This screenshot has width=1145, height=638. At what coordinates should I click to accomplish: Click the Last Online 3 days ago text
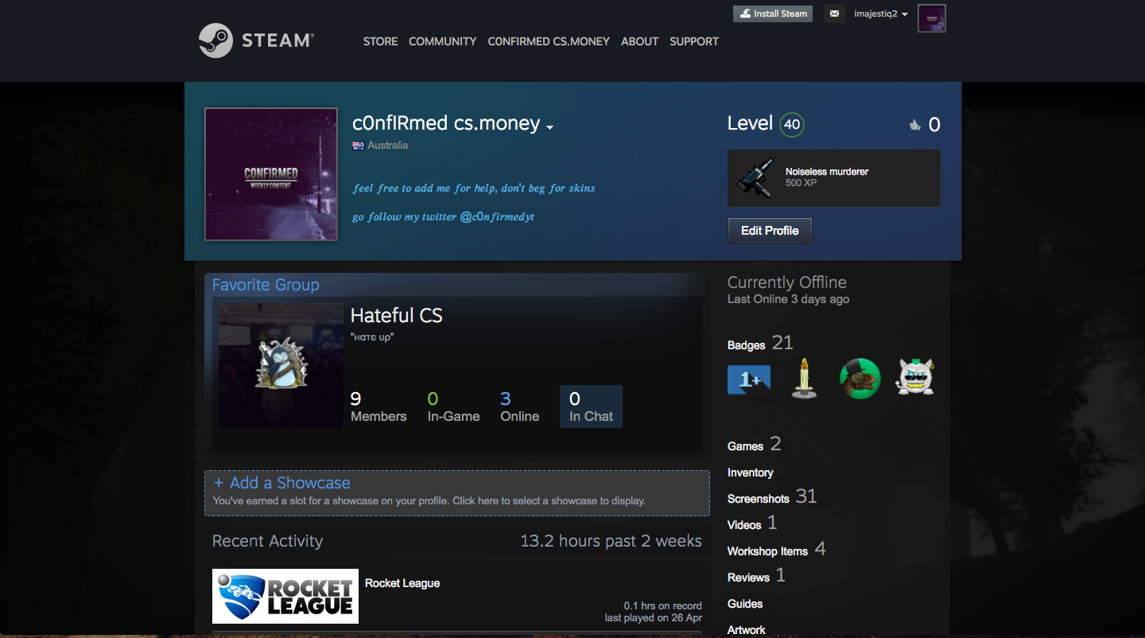click(788, 299)
